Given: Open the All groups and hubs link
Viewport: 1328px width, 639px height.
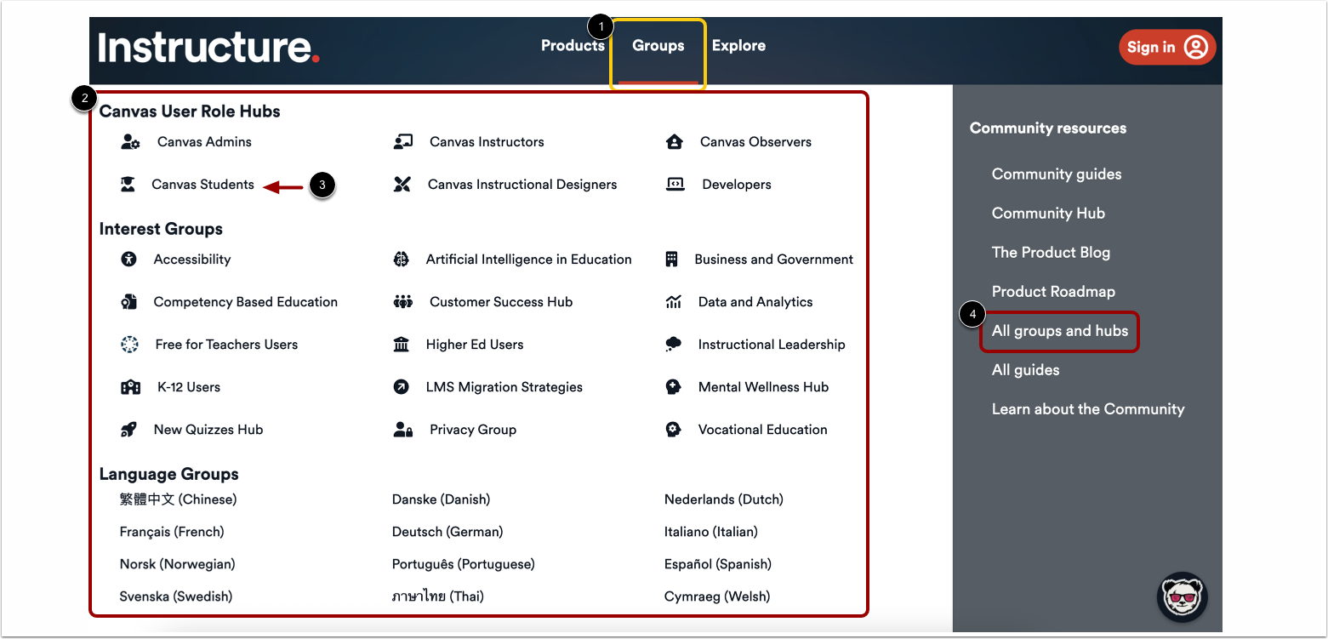Looking at the screenshot, I should pyautogui.click(x=1059, y=331).
